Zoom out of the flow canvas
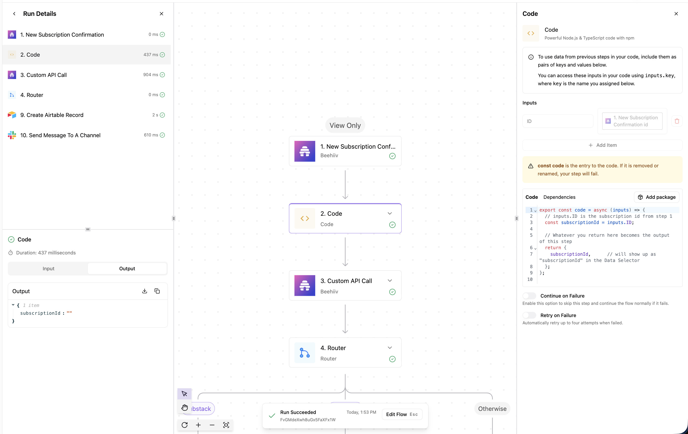 coord(212,425)
